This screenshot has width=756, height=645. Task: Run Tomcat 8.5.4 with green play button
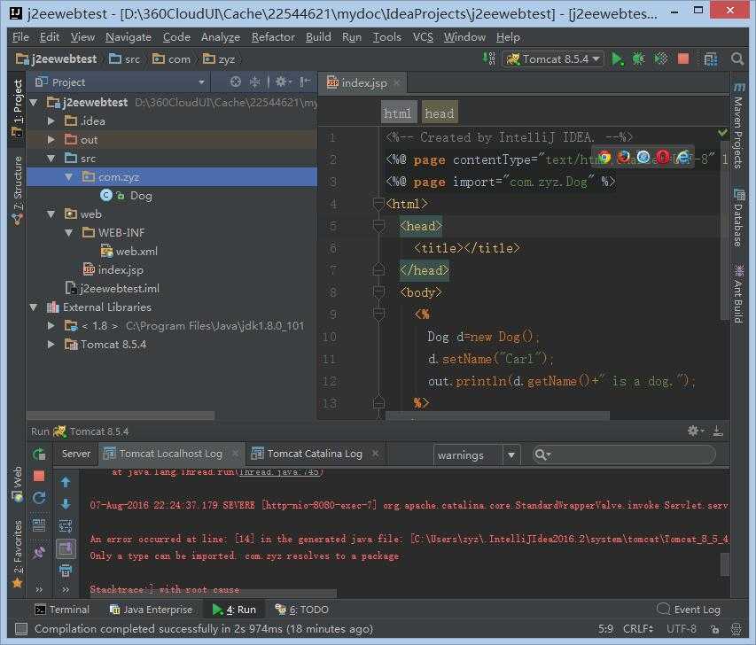click(x=617, y=59)
